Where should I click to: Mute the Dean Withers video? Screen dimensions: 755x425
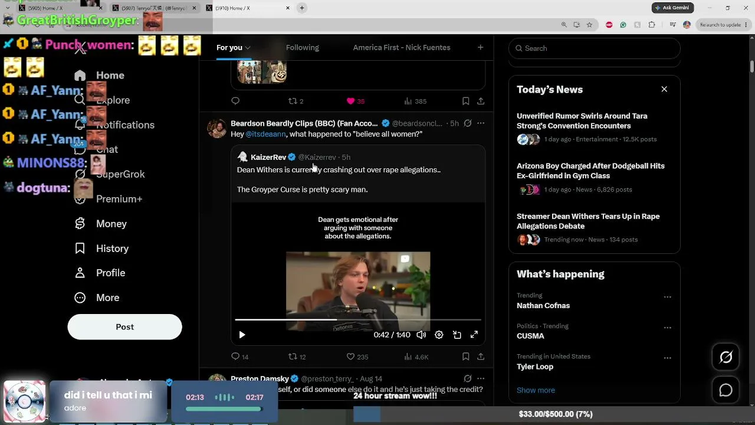pos(421,335)
